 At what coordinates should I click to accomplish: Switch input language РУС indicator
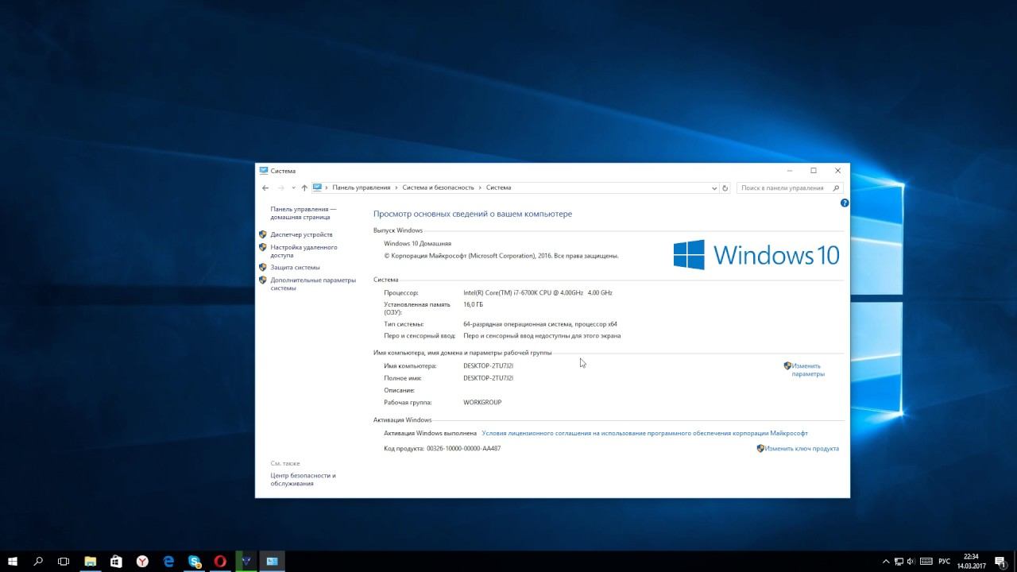tap(945, 562)
